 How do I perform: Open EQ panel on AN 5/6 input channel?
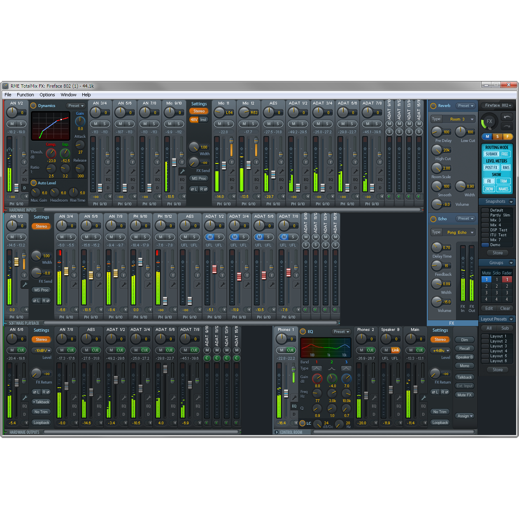coord(133,180)
